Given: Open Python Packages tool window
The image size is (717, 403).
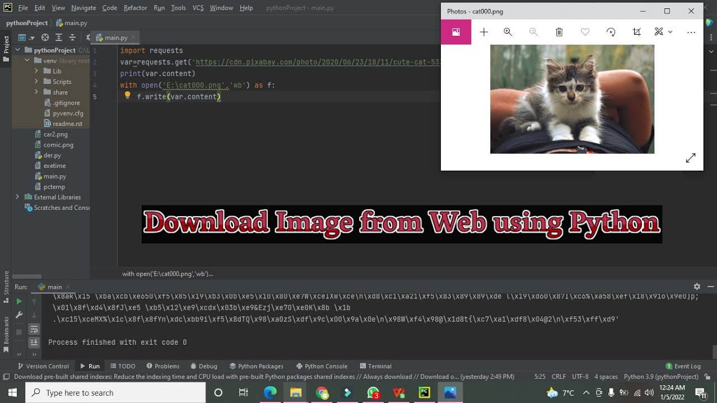Looking at the screenshot, I should click(x=257, y=366).
